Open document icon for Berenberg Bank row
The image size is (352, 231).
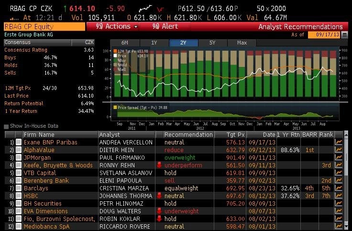(x=18, y=180)
